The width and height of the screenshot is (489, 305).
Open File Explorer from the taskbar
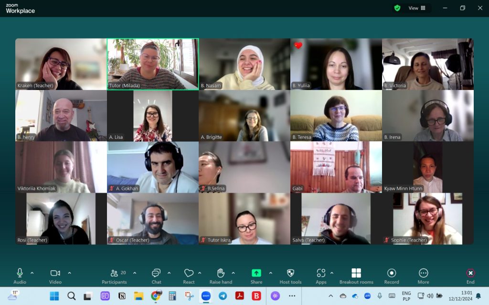[139, 296]
